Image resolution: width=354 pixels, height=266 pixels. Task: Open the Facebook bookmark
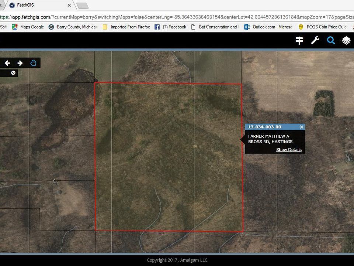pos(171,27)
